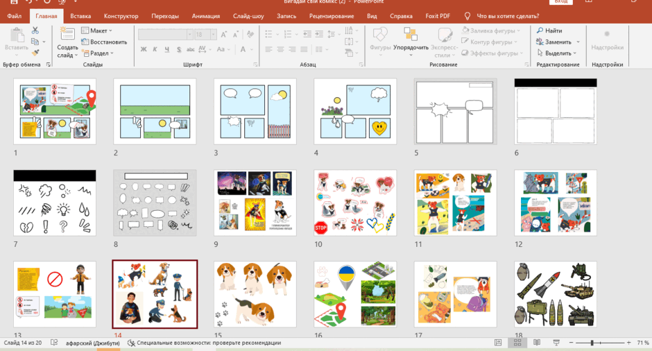652x351 pixels.
Task: Click the Создать слайд icon
Action: pos(67,35)
